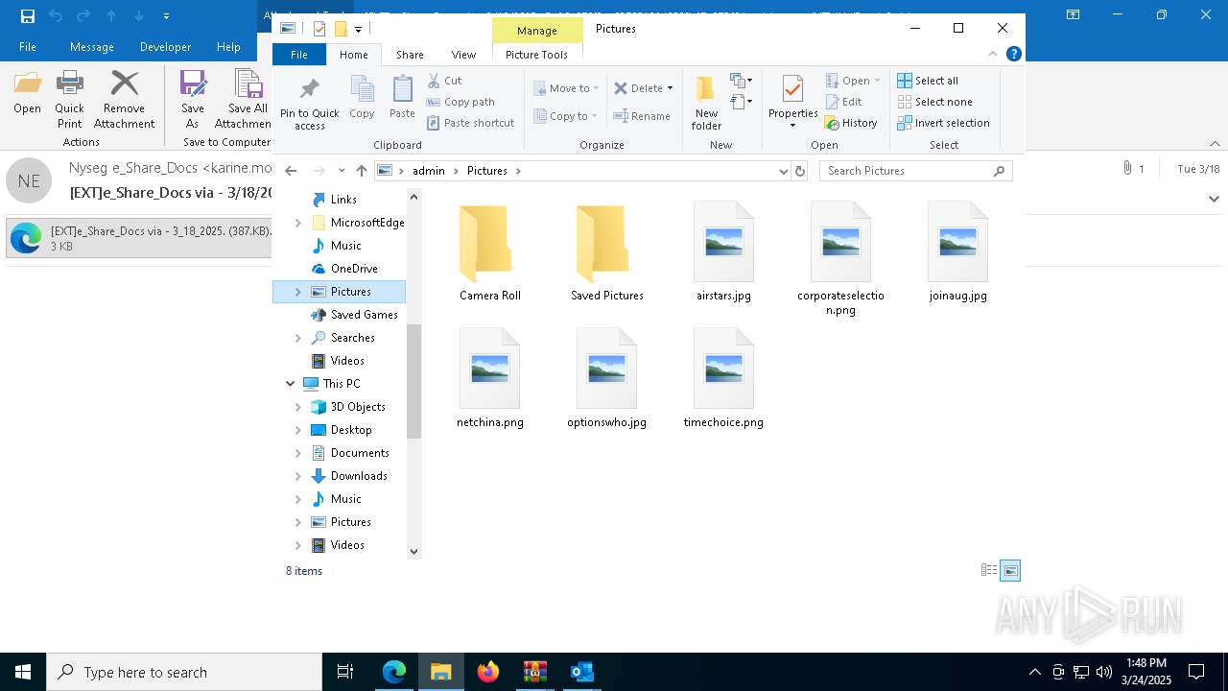
Task: Click the Paste icon in Clipboard group
Action: (402, 97)
